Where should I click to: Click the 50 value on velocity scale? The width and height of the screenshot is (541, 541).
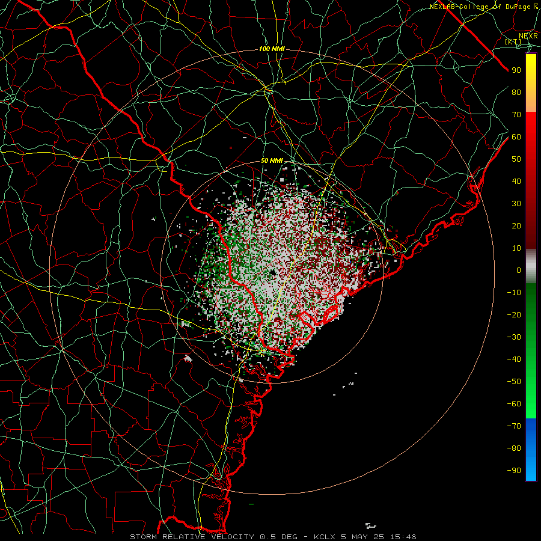coord(516,159)
